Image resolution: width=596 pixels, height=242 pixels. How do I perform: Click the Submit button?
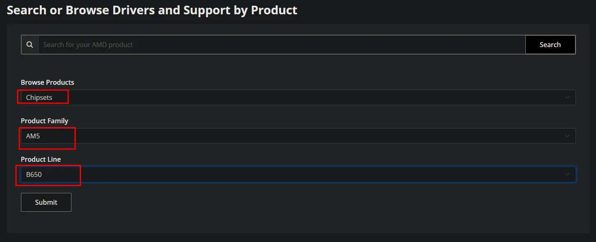coord(46,202)
